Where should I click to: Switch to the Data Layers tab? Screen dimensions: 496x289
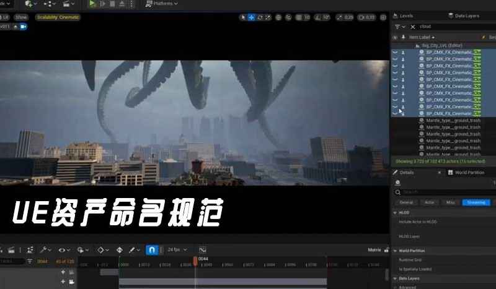(x=466, y=15)
